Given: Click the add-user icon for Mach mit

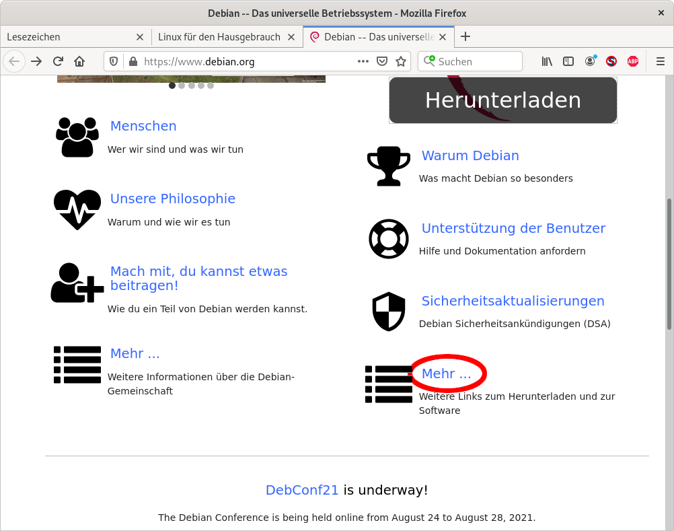Looking at the screenshot, I should pos(77,283).
